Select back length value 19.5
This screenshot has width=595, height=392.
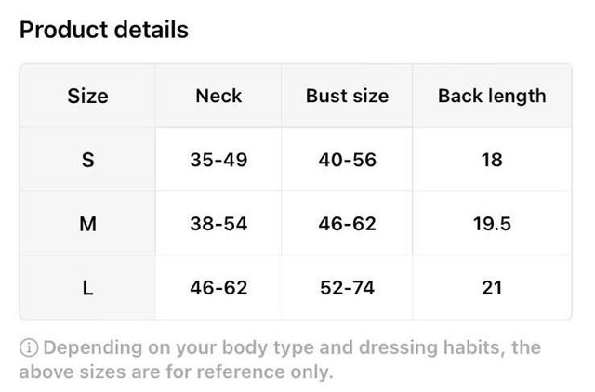492,224
